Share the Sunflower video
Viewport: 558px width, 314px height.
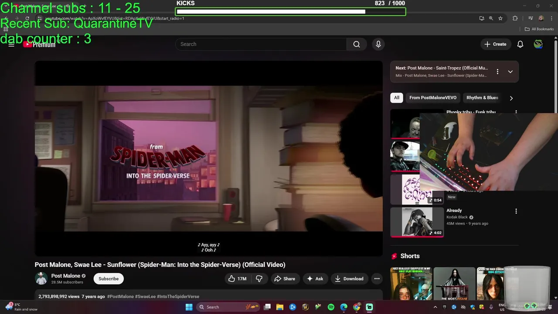[x=285, y=279]
